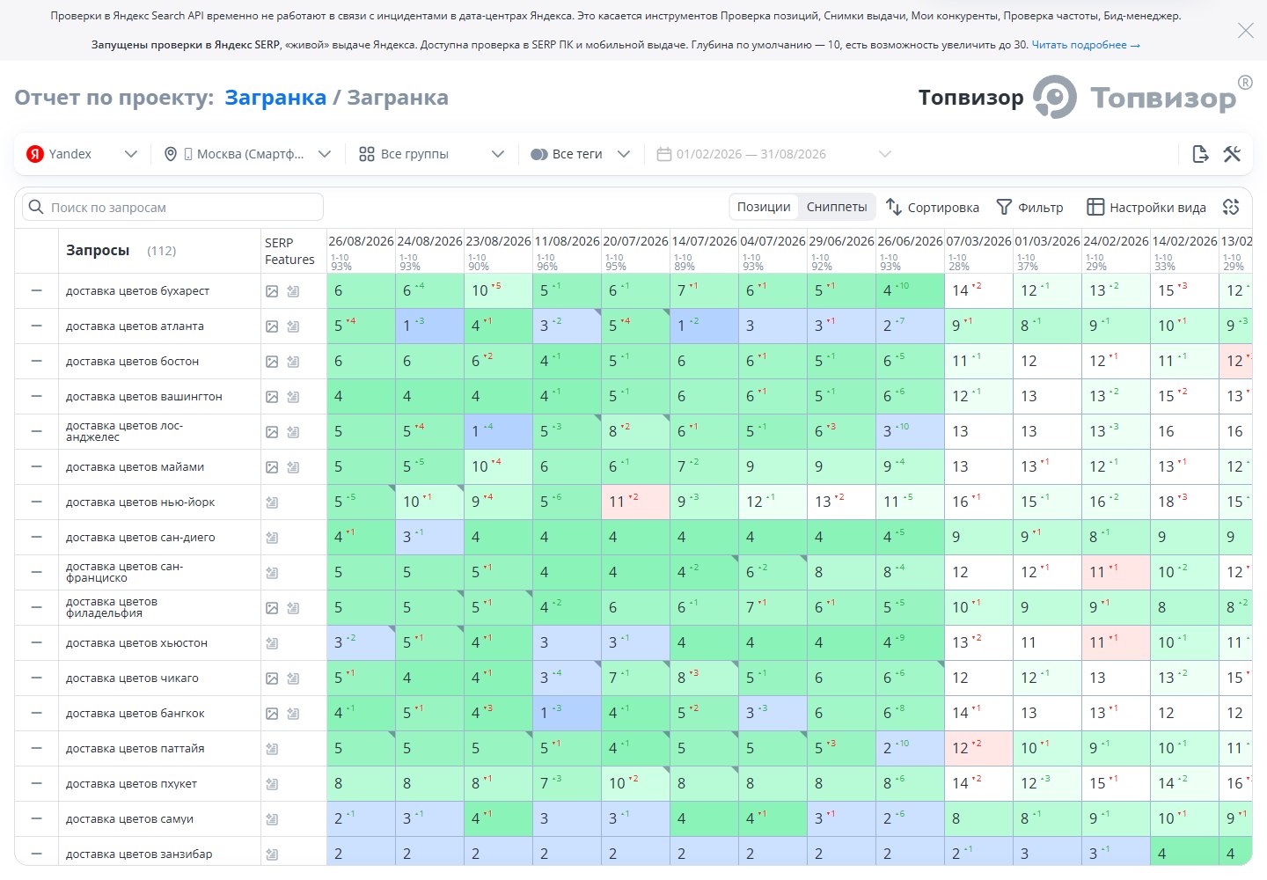Click the fullscreen table icon

1231,207
